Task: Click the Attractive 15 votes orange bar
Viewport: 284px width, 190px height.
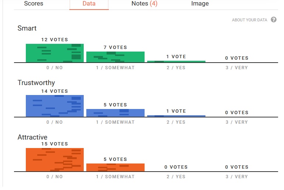Action: pos(55,160)
